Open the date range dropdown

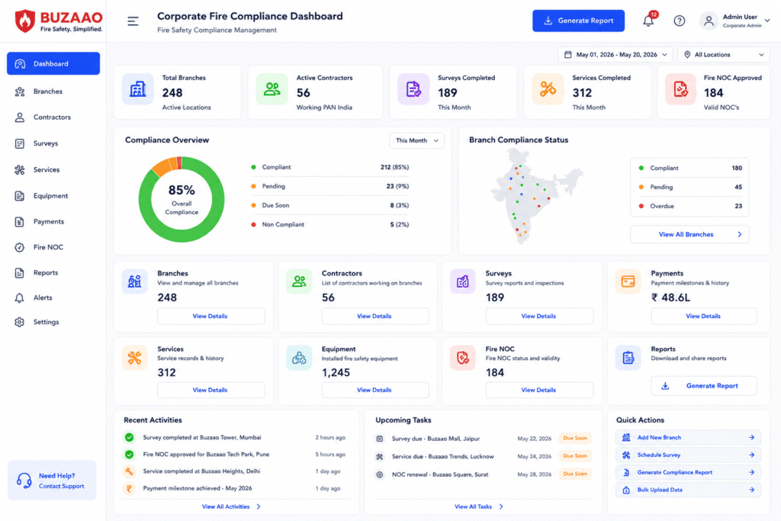coord(615,55)
